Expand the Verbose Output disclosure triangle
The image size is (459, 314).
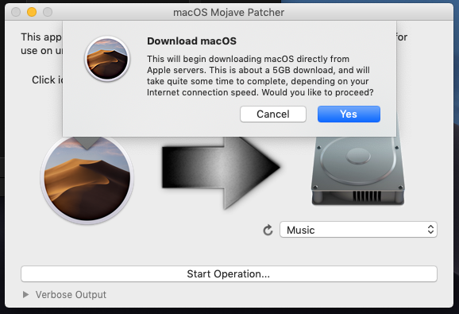pyautogui.click(x=25, y=294)
